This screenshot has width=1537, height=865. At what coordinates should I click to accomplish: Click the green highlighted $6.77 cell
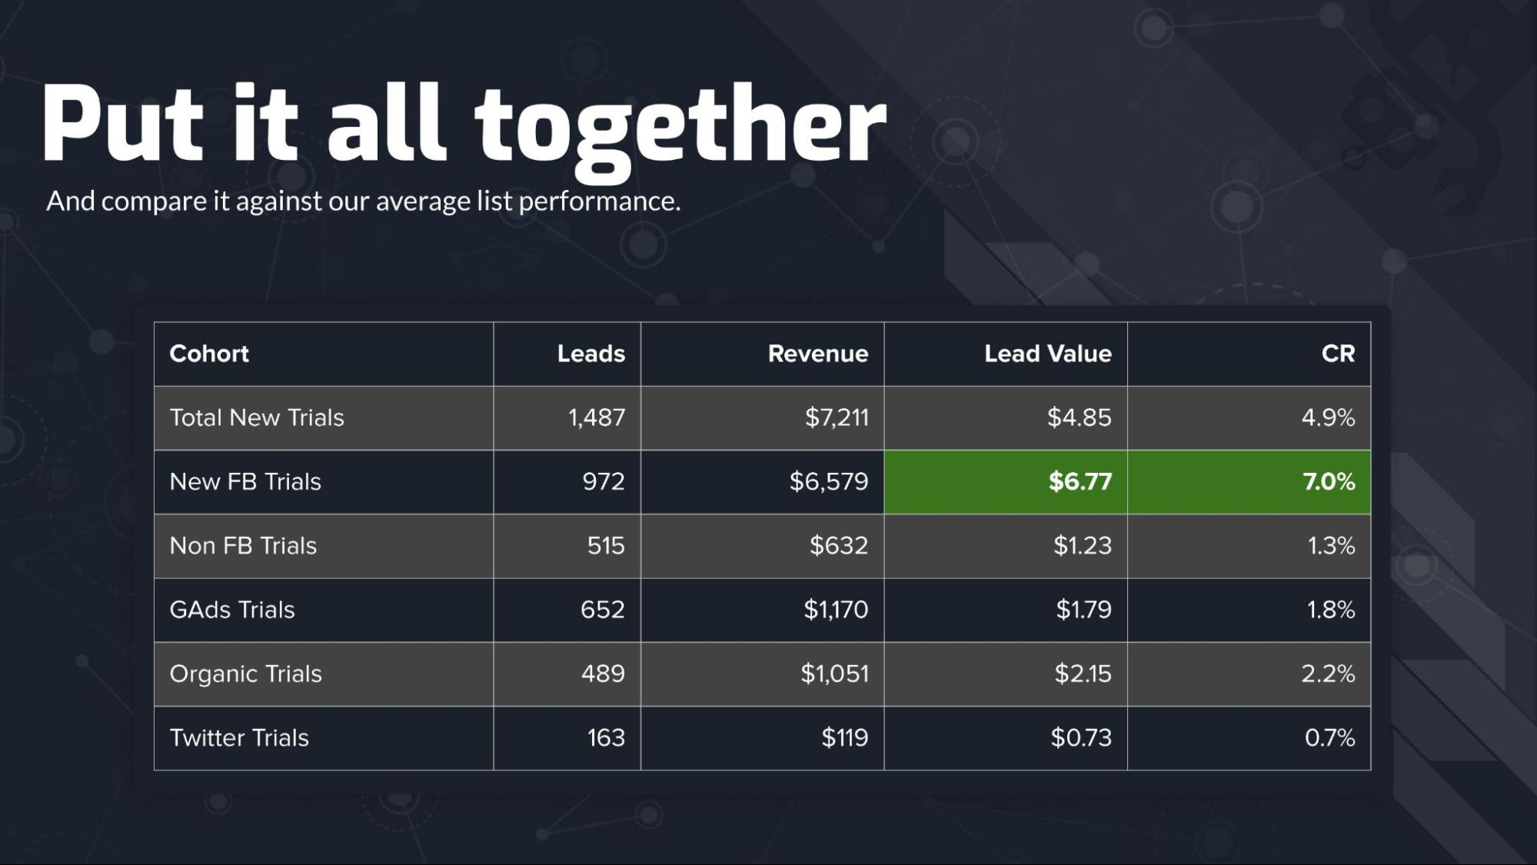pyautogui.click(x=1080, y=481)
